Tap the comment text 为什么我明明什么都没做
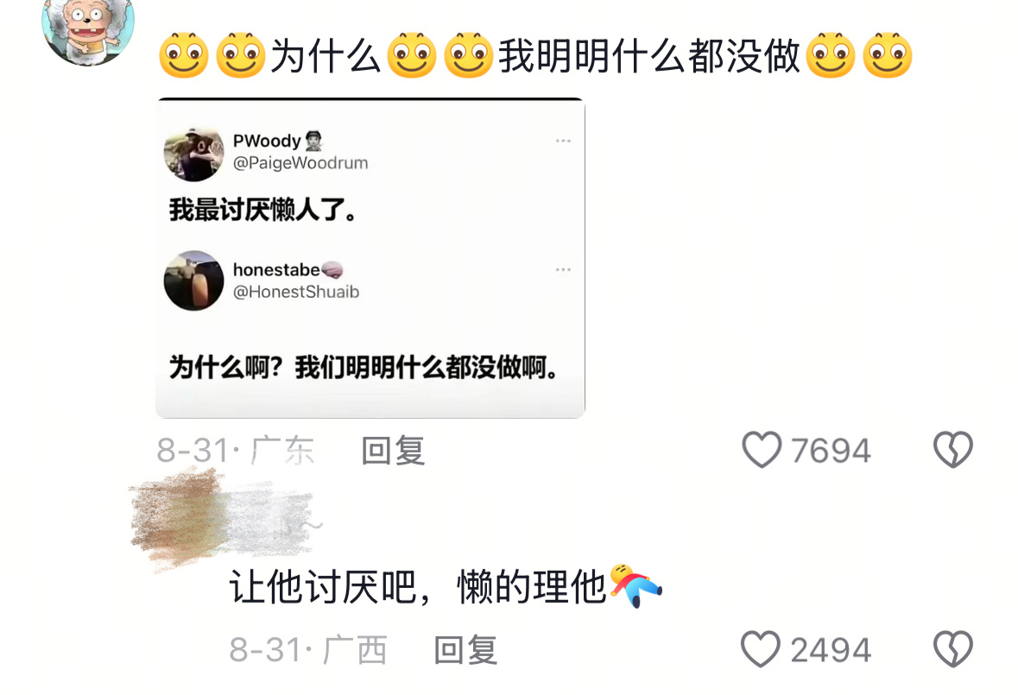 point(535,56)
